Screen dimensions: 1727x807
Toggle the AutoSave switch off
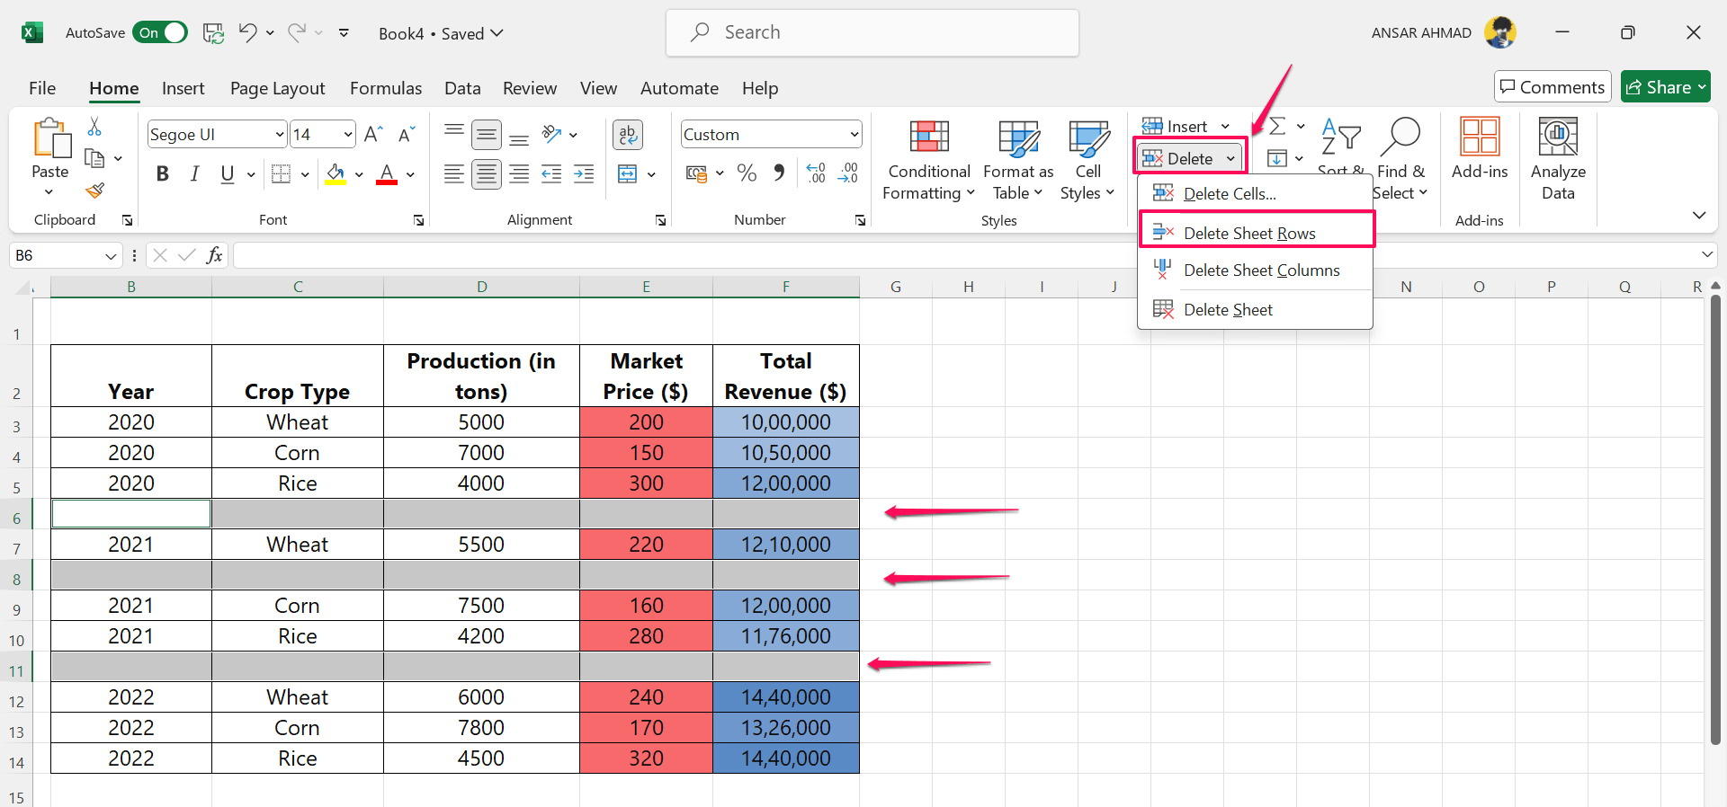(160, 33)
